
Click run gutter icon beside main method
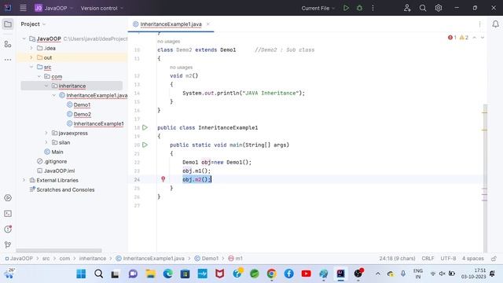click(x=145, y=145)
